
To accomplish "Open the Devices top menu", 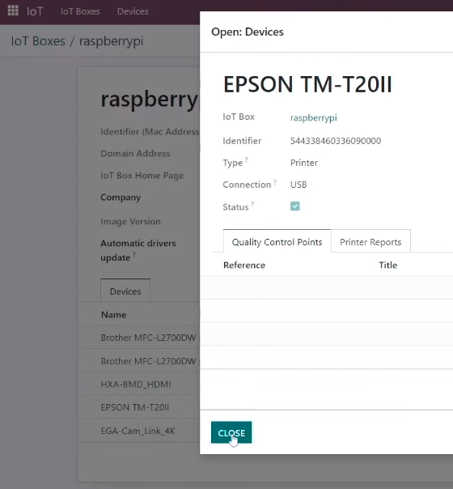I will (x=133, y=11).
